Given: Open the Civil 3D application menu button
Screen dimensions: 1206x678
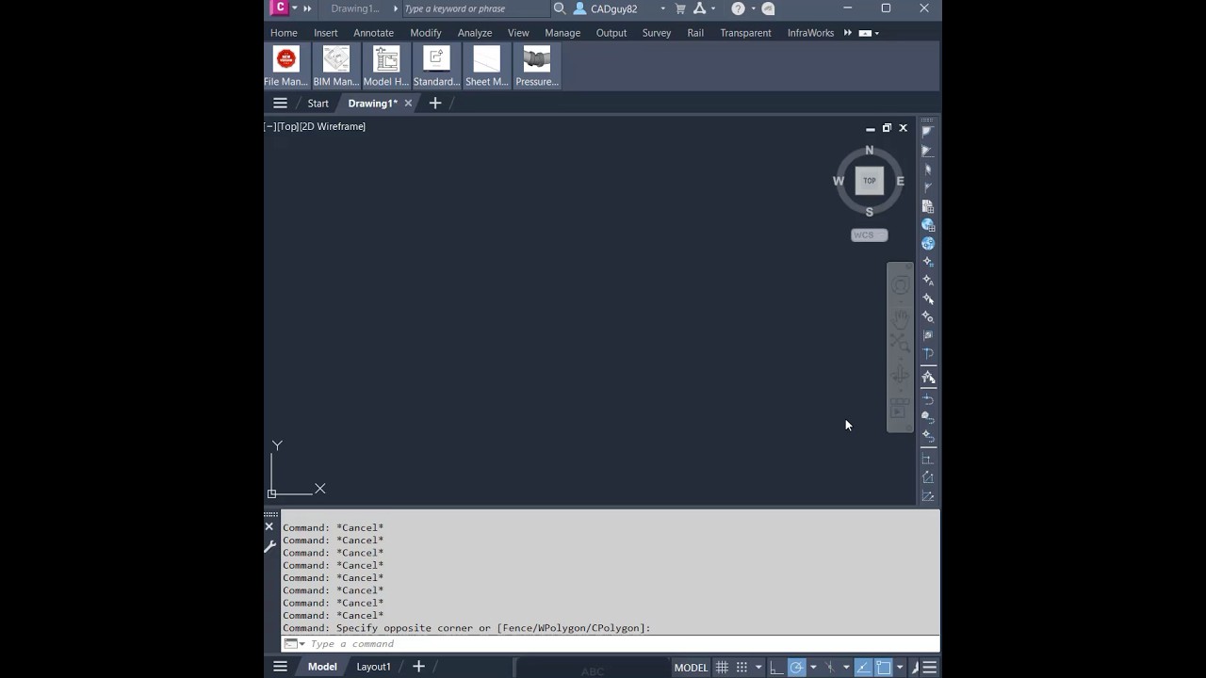Looking at the screenshot, I should [x=279, y=8].
